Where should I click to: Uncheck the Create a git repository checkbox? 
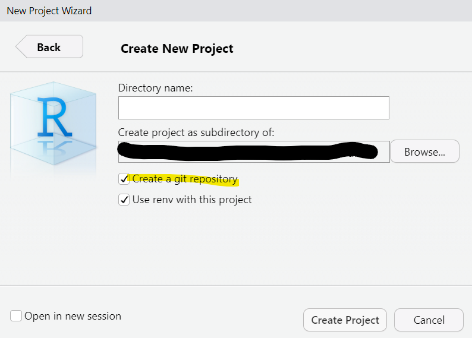tap(124, 179)
